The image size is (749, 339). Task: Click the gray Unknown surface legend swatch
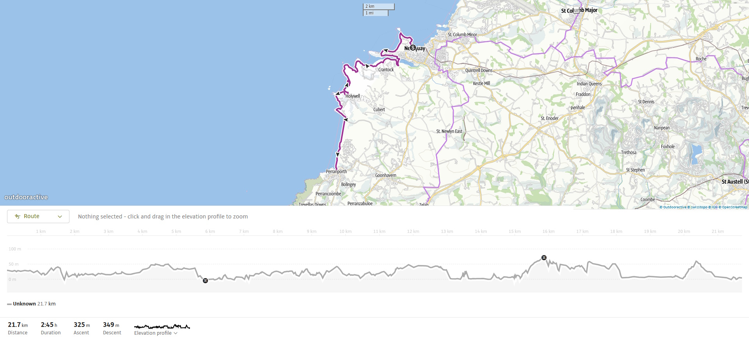[9, 304]
